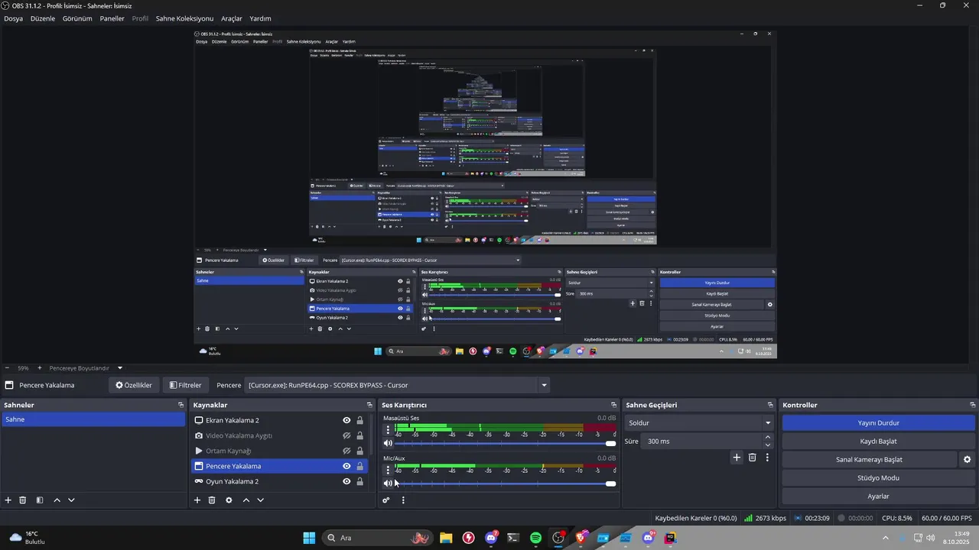Open advanced audio properties gears icon

click(x=386, y=500)
